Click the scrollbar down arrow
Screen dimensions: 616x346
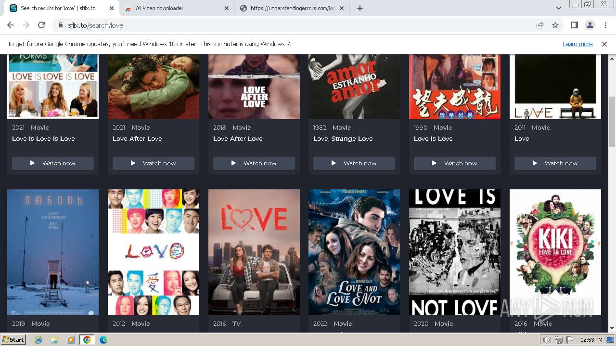click(x=612, y=328)
